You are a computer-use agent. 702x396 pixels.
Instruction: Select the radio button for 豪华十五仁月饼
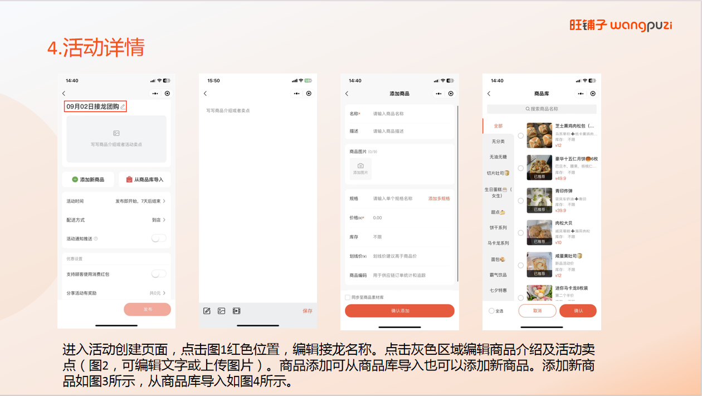click(521, 168)
